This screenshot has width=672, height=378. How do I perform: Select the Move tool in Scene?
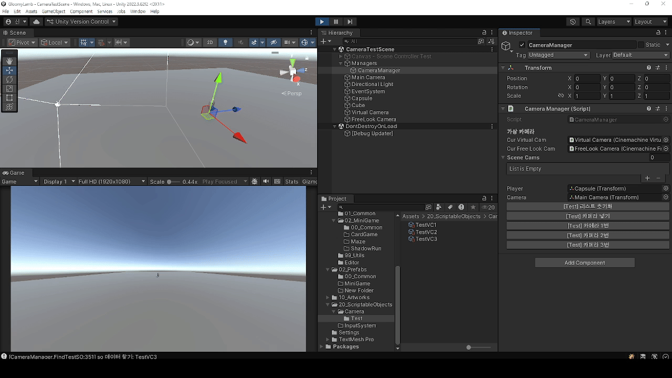point(9,70)
